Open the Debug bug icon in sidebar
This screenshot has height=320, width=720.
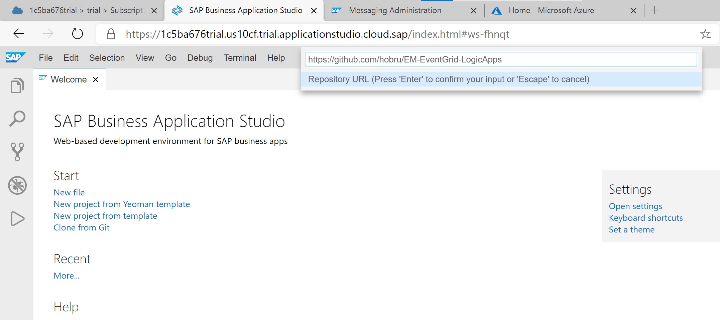click(17, 185)
